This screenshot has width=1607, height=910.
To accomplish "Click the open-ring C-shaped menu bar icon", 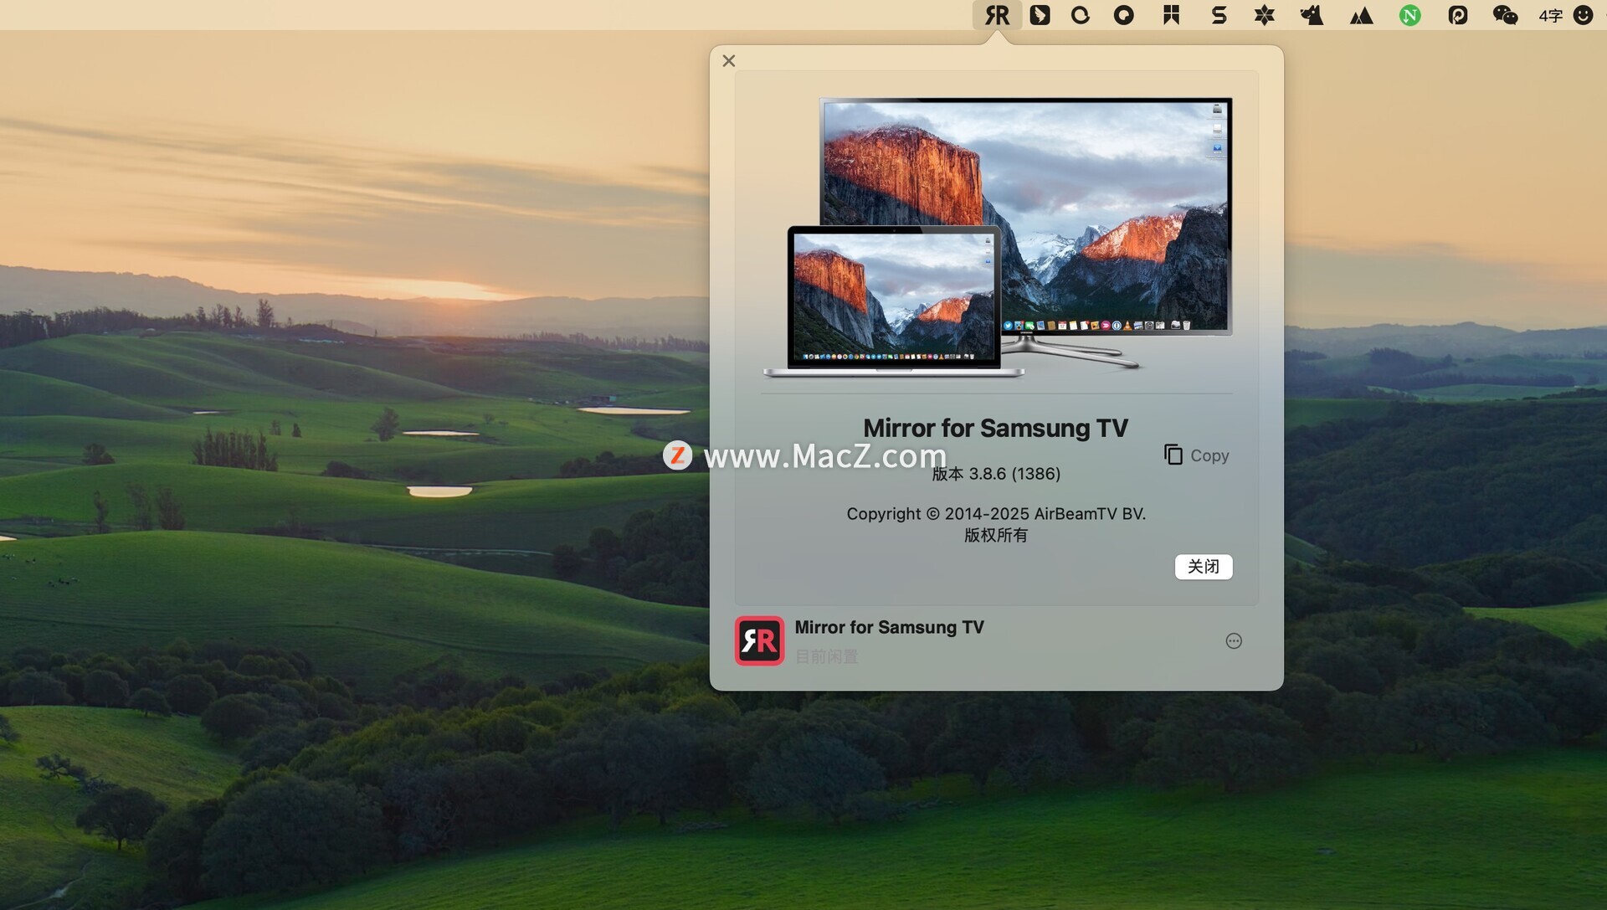I will tap(1081, 15).
